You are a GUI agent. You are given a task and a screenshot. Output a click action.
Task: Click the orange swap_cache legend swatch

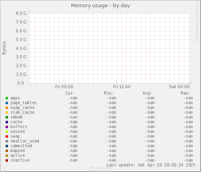click(x=7, y=108)
